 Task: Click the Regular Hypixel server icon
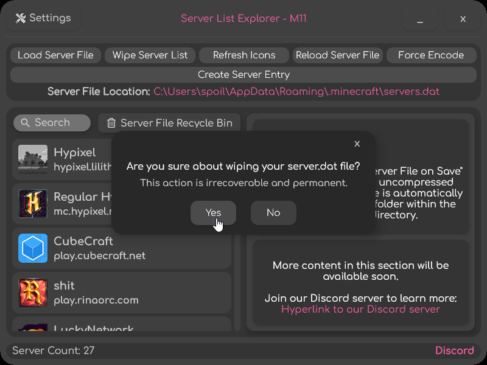[x=33, y=204]
